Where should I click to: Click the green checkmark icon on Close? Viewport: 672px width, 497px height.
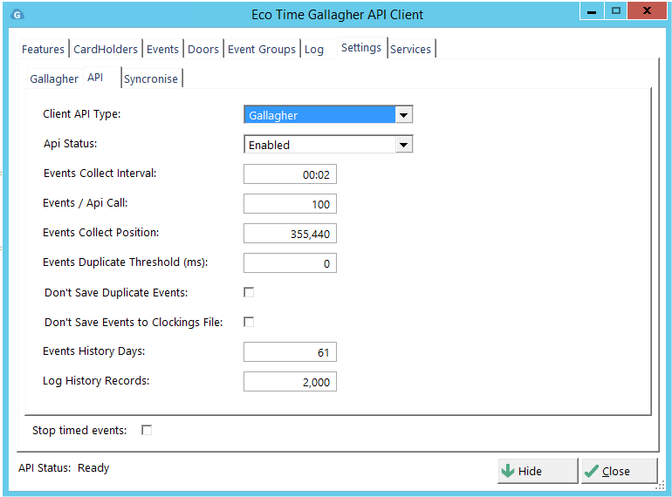pos(592,471)
